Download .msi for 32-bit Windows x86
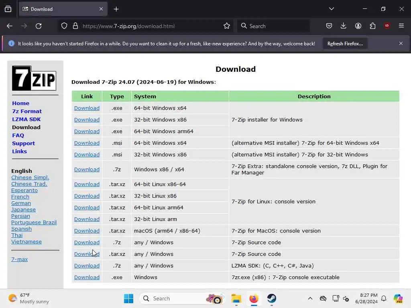This screenshot has height=308, width=411. [87, 154]
